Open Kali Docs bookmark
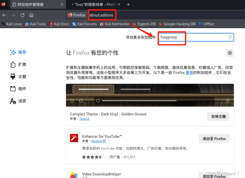The width and height of the screenshot is (245, 178). click(x=59, y=24)
